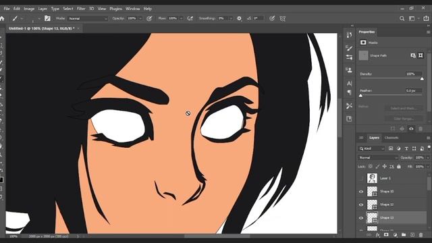Switch to the 3D panel tab
432x243 pixels.
361,138
